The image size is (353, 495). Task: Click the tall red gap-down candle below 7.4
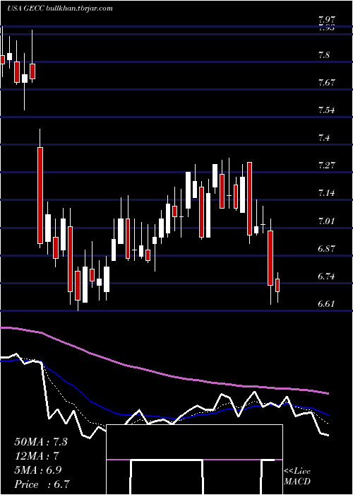(x=40, y=195)
